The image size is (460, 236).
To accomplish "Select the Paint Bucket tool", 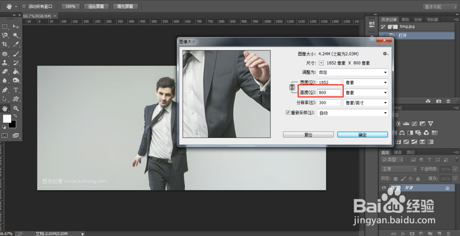I will click(x=16, y=71).
